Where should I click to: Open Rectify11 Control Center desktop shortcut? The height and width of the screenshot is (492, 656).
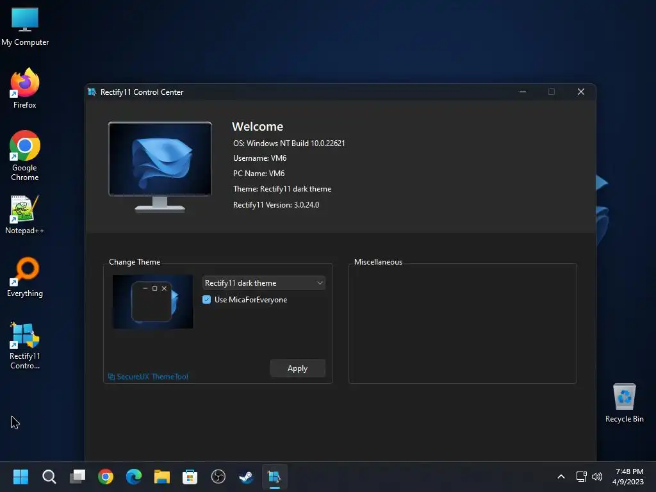click(x=25, y=345)
